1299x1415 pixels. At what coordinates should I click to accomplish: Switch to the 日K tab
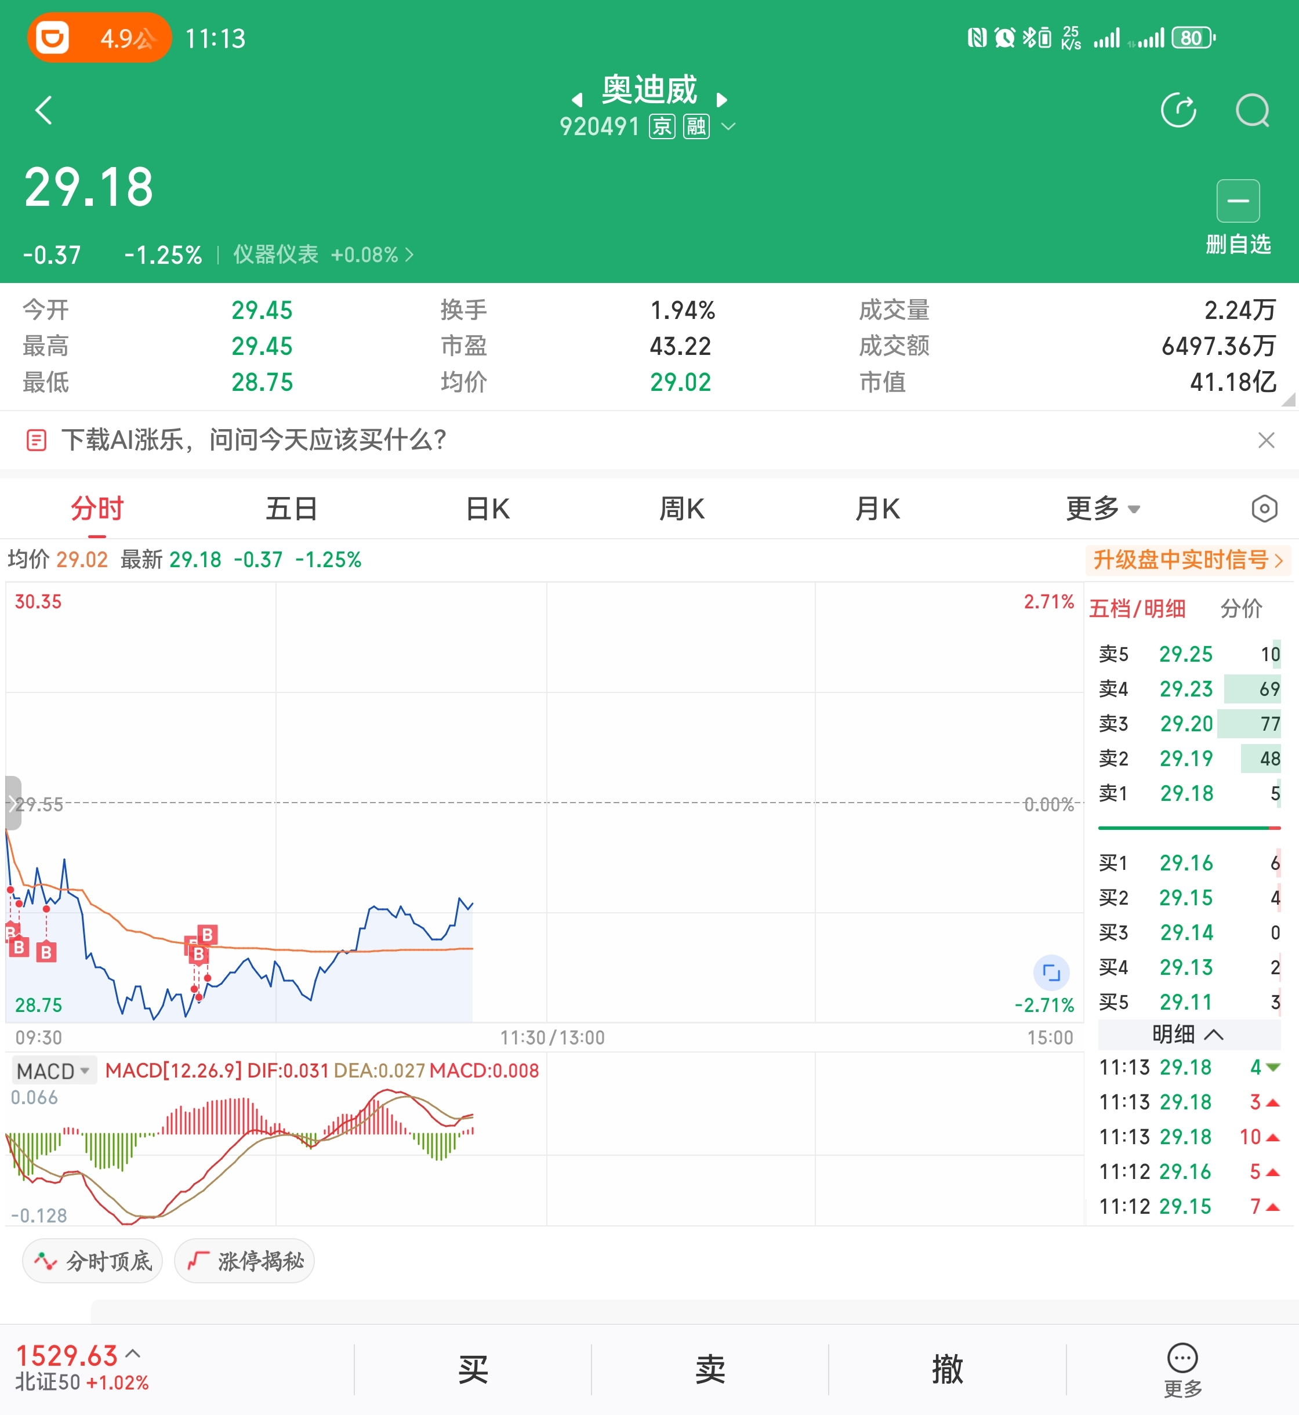(x=488, y=508)
